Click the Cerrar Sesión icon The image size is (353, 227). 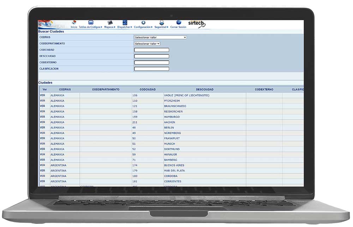coord(179,23)
